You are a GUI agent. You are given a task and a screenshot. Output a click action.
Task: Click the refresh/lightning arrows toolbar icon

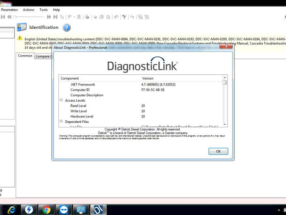coord(132,17)
